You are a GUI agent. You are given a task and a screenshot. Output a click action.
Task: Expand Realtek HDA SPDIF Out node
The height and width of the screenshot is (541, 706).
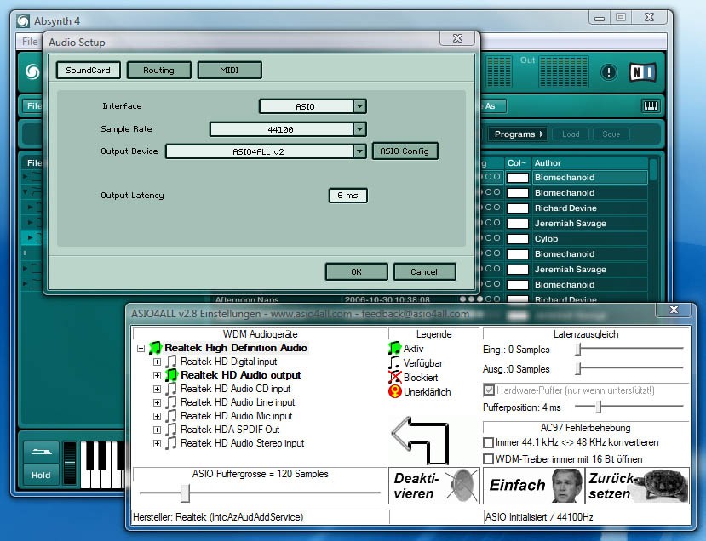(x=157, y=430)
